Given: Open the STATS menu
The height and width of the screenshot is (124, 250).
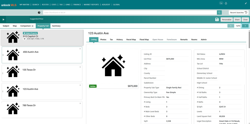Looking at the screenshot, I should (54, 4).
